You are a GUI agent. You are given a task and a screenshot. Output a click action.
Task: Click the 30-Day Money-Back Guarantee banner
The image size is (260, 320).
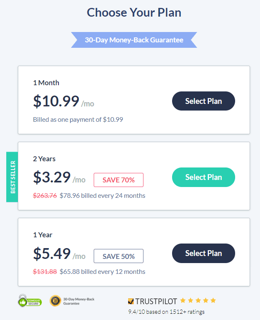point(134,40)
